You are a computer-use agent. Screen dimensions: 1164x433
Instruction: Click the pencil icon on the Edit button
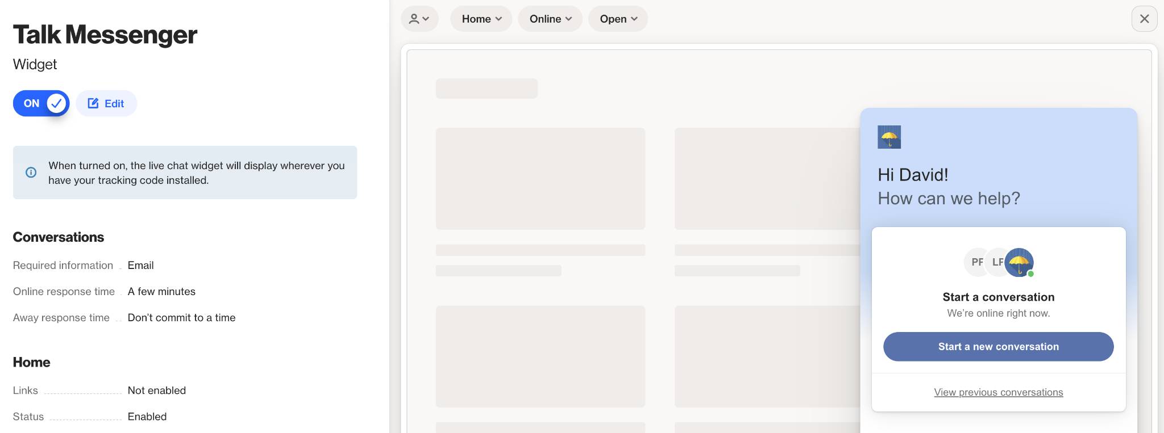tap(93, 103)
